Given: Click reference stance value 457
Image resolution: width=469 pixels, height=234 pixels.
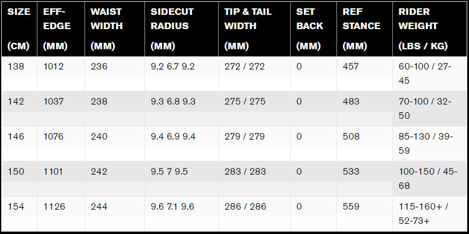Looking at the screenshot, I should (351, 67).
